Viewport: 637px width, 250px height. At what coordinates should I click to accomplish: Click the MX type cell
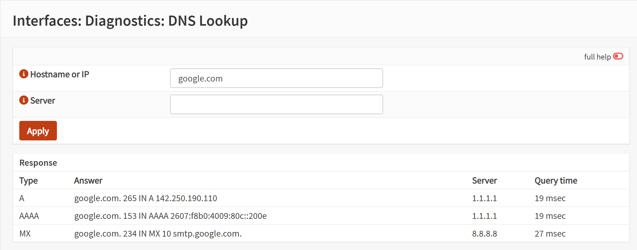[25, 234]
